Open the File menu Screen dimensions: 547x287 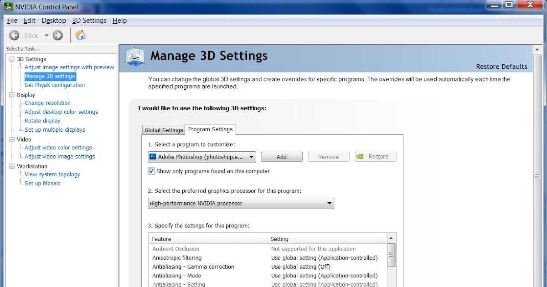12,20
